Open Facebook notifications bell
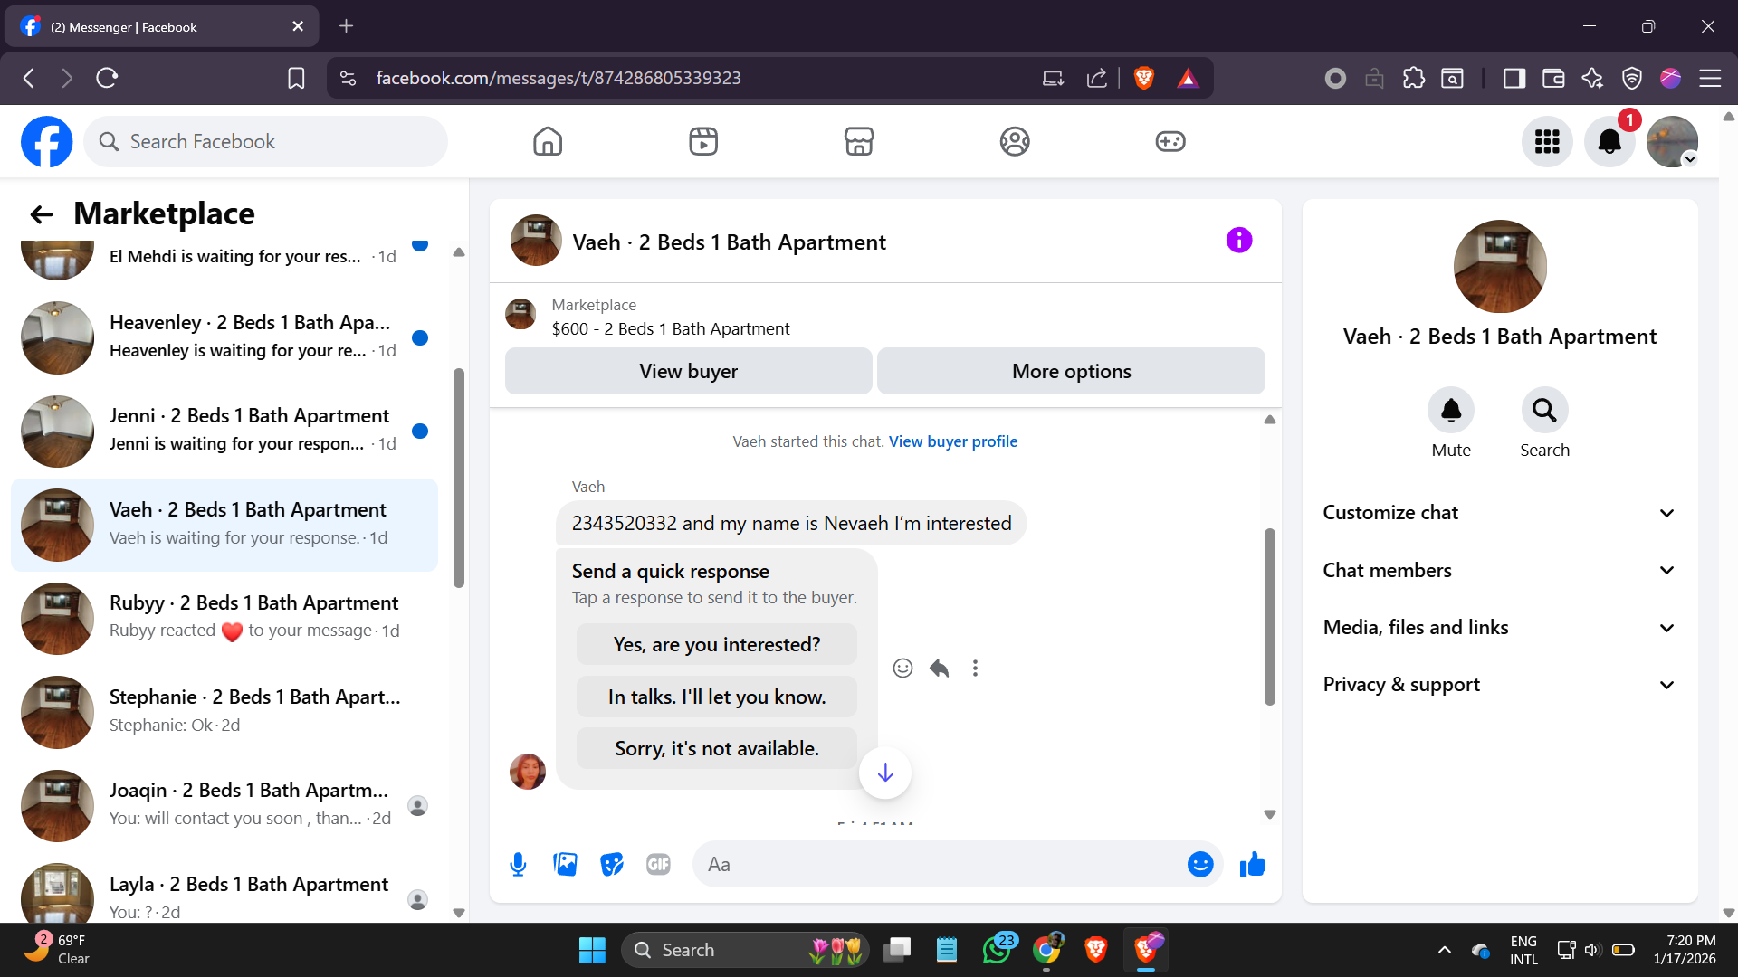1738x977 pixels. click(x=1609, y=142)
